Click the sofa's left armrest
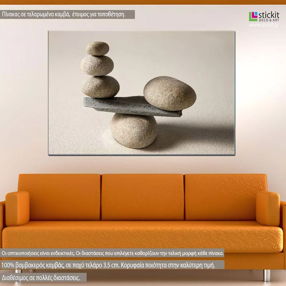Screen dimensions: 286x286 (17, 208)
